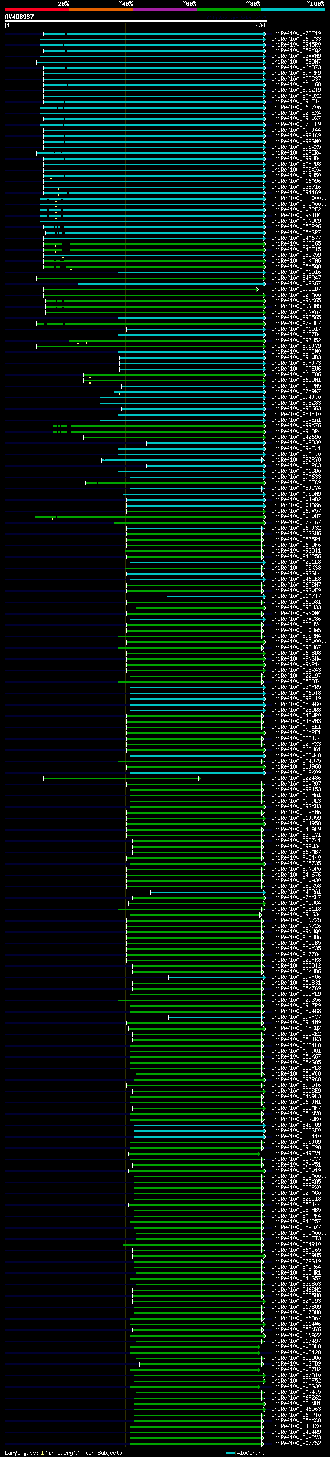Open hit UniRef100_B9SZT9
Screen dimensions: 330x1457
[x=295, y=90]
